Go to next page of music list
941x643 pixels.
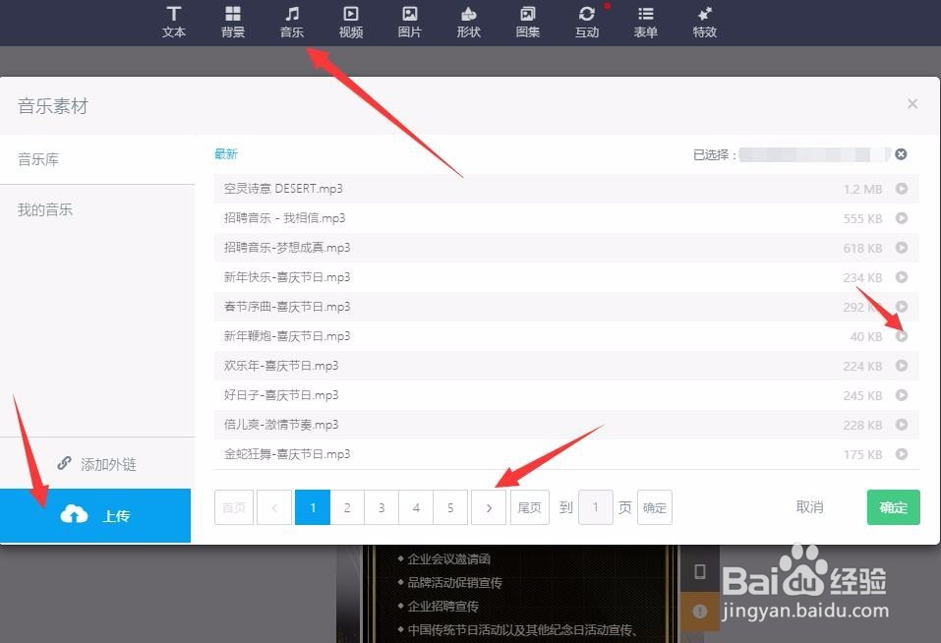pyautogui.click(x=489, y=507)
